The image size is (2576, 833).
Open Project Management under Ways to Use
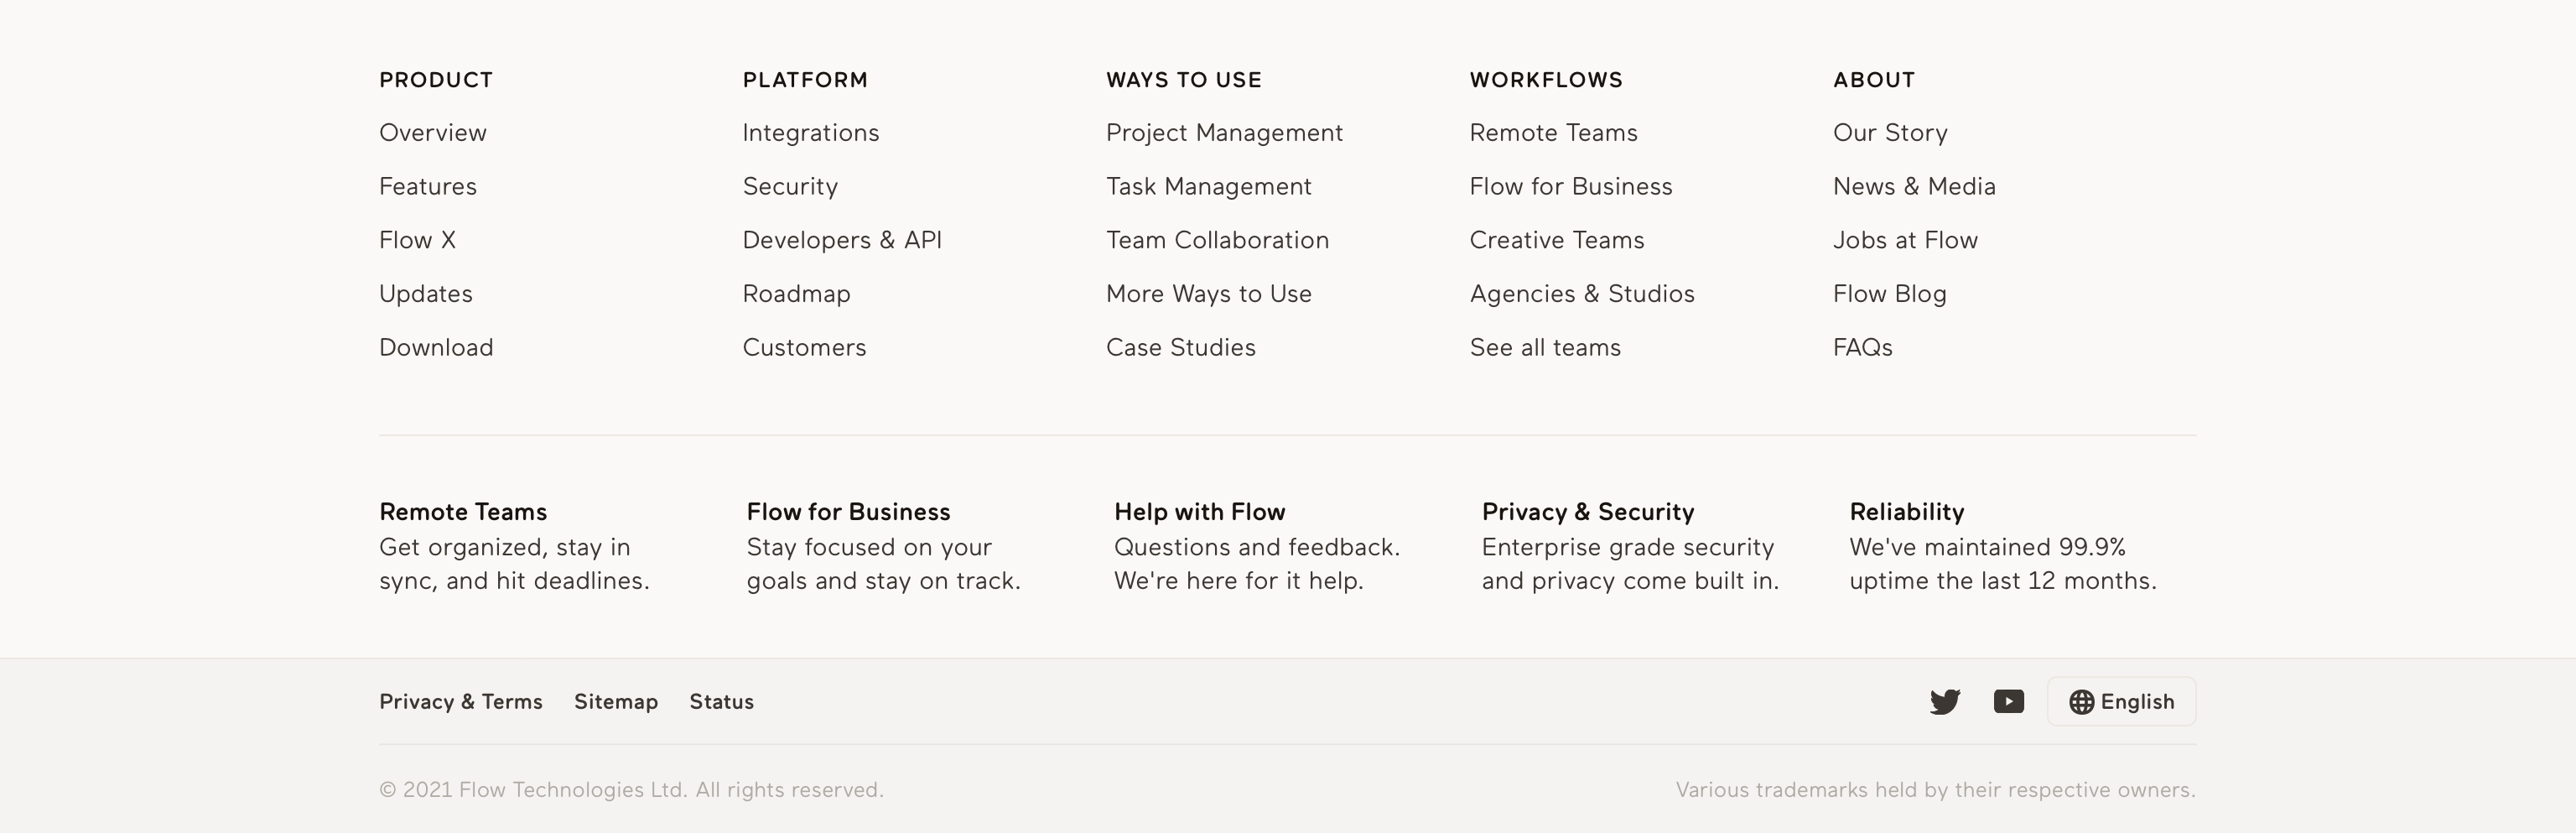click(x=1224, y=133)
